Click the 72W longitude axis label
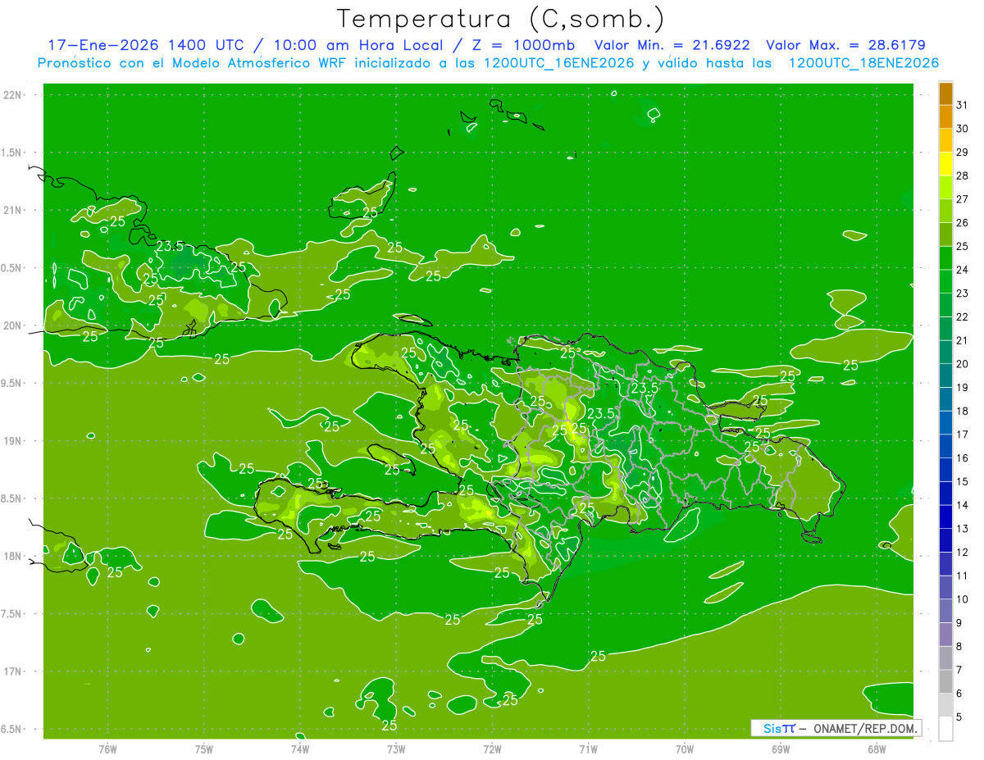The height and width of the screenshot is (760, 984). point(492,749)
